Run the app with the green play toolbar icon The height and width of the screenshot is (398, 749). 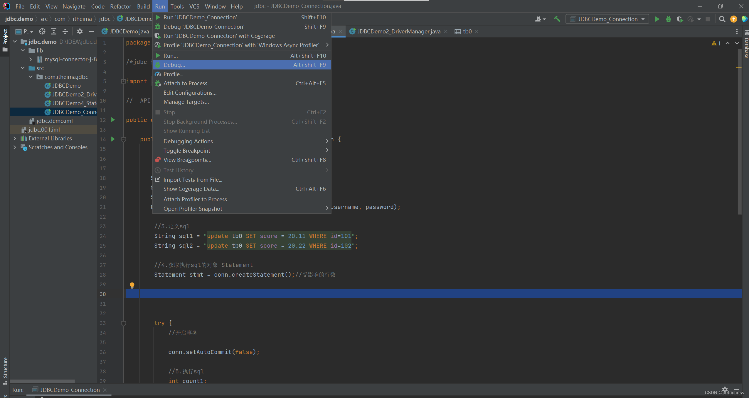tap(658, 19)
